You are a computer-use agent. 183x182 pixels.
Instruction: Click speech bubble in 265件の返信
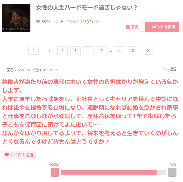click(7, 154)
